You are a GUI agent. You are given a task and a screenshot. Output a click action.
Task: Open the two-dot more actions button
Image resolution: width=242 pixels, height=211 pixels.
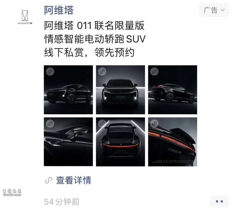coord(219,201)
